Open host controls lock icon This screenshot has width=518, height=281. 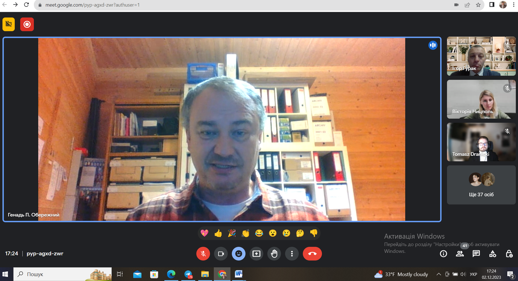pyautogui.click(x=509, y=254)
